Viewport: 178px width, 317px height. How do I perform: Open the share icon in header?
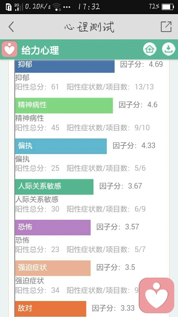[166, 26]
